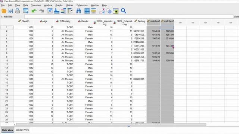The width and height of the screenshot is (239, 134).
Task: Click Age cell 12 in row 24
Action: tap(44, 112)
